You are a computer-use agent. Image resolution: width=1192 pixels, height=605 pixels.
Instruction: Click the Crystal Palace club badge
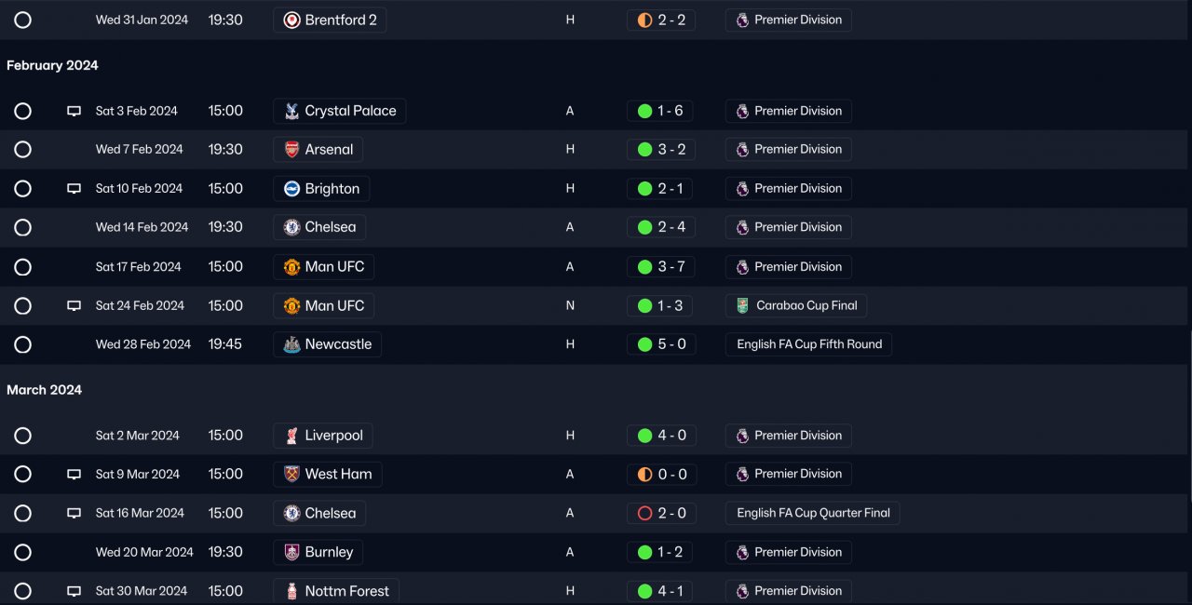(x=291, y=112)
